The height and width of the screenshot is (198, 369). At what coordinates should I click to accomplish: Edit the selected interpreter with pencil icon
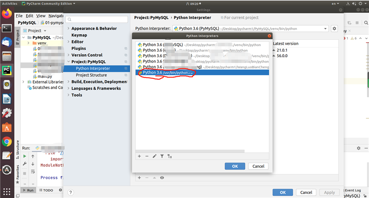coord(154,156)
